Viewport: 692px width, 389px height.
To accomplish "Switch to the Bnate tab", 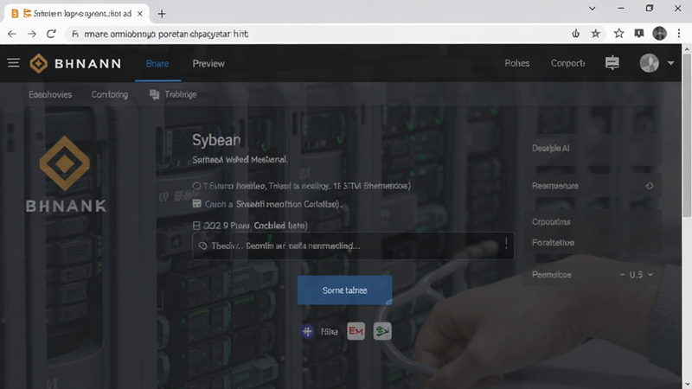I will pos(157,63).
